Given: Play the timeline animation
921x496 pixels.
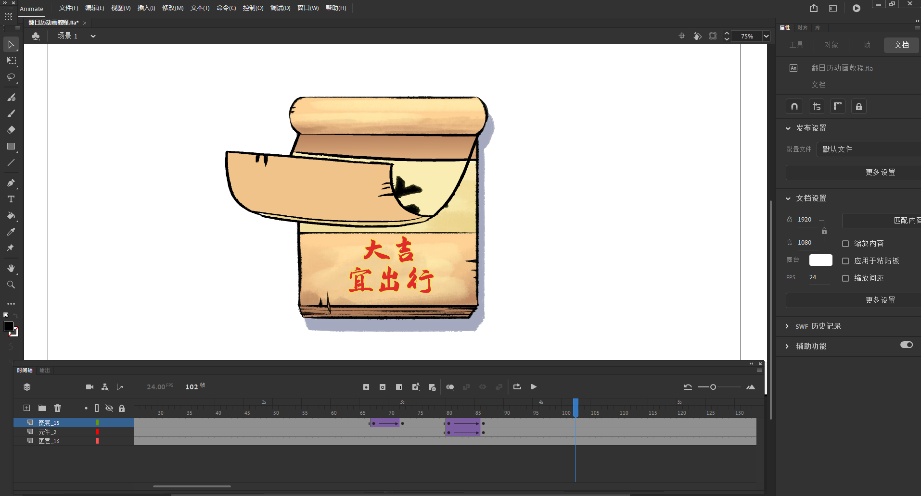Looking at the screenshot, I should [x=533, y=387].
